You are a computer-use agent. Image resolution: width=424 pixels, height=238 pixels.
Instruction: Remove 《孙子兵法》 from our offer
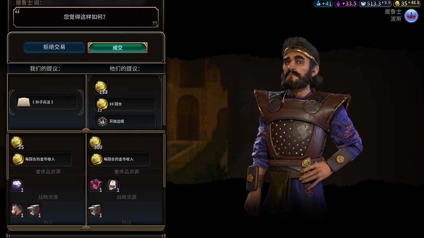pos(46,102)
